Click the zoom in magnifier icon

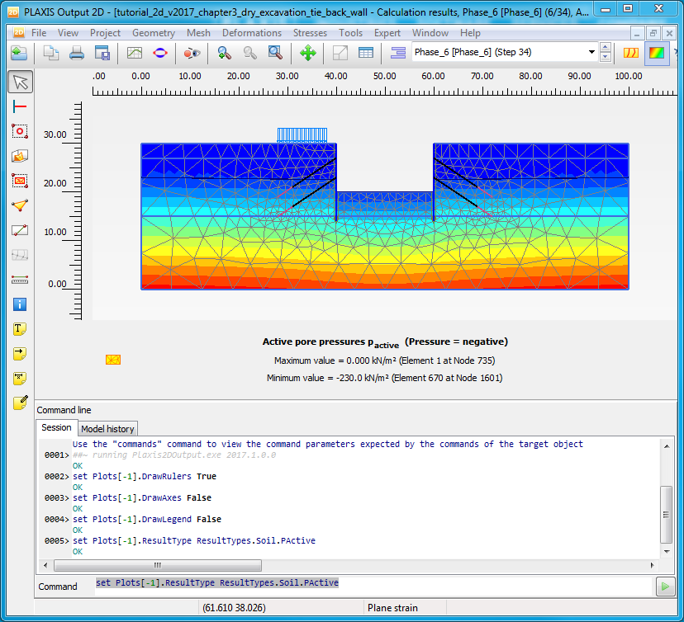224,53
